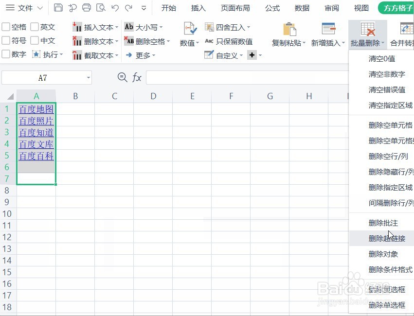
Task: Choose 清空0值 from the menu
Action: 382,58
